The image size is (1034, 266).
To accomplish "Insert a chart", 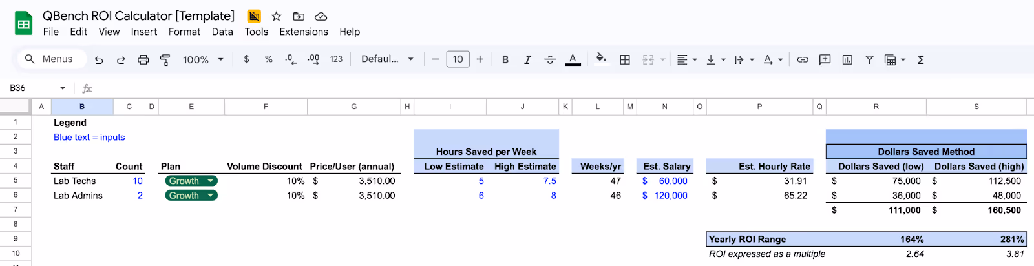I will (x=847, y=59).
